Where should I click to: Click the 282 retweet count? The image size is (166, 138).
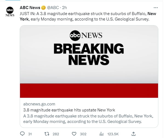(x=56, y=134)
